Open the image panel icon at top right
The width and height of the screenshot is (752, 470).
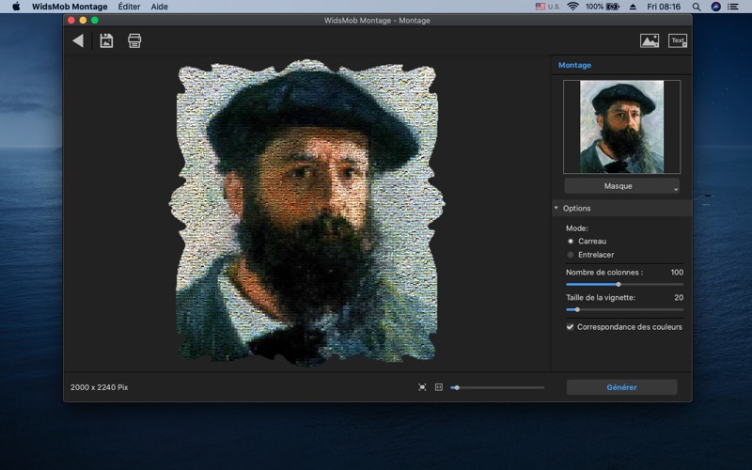[650, 40]
